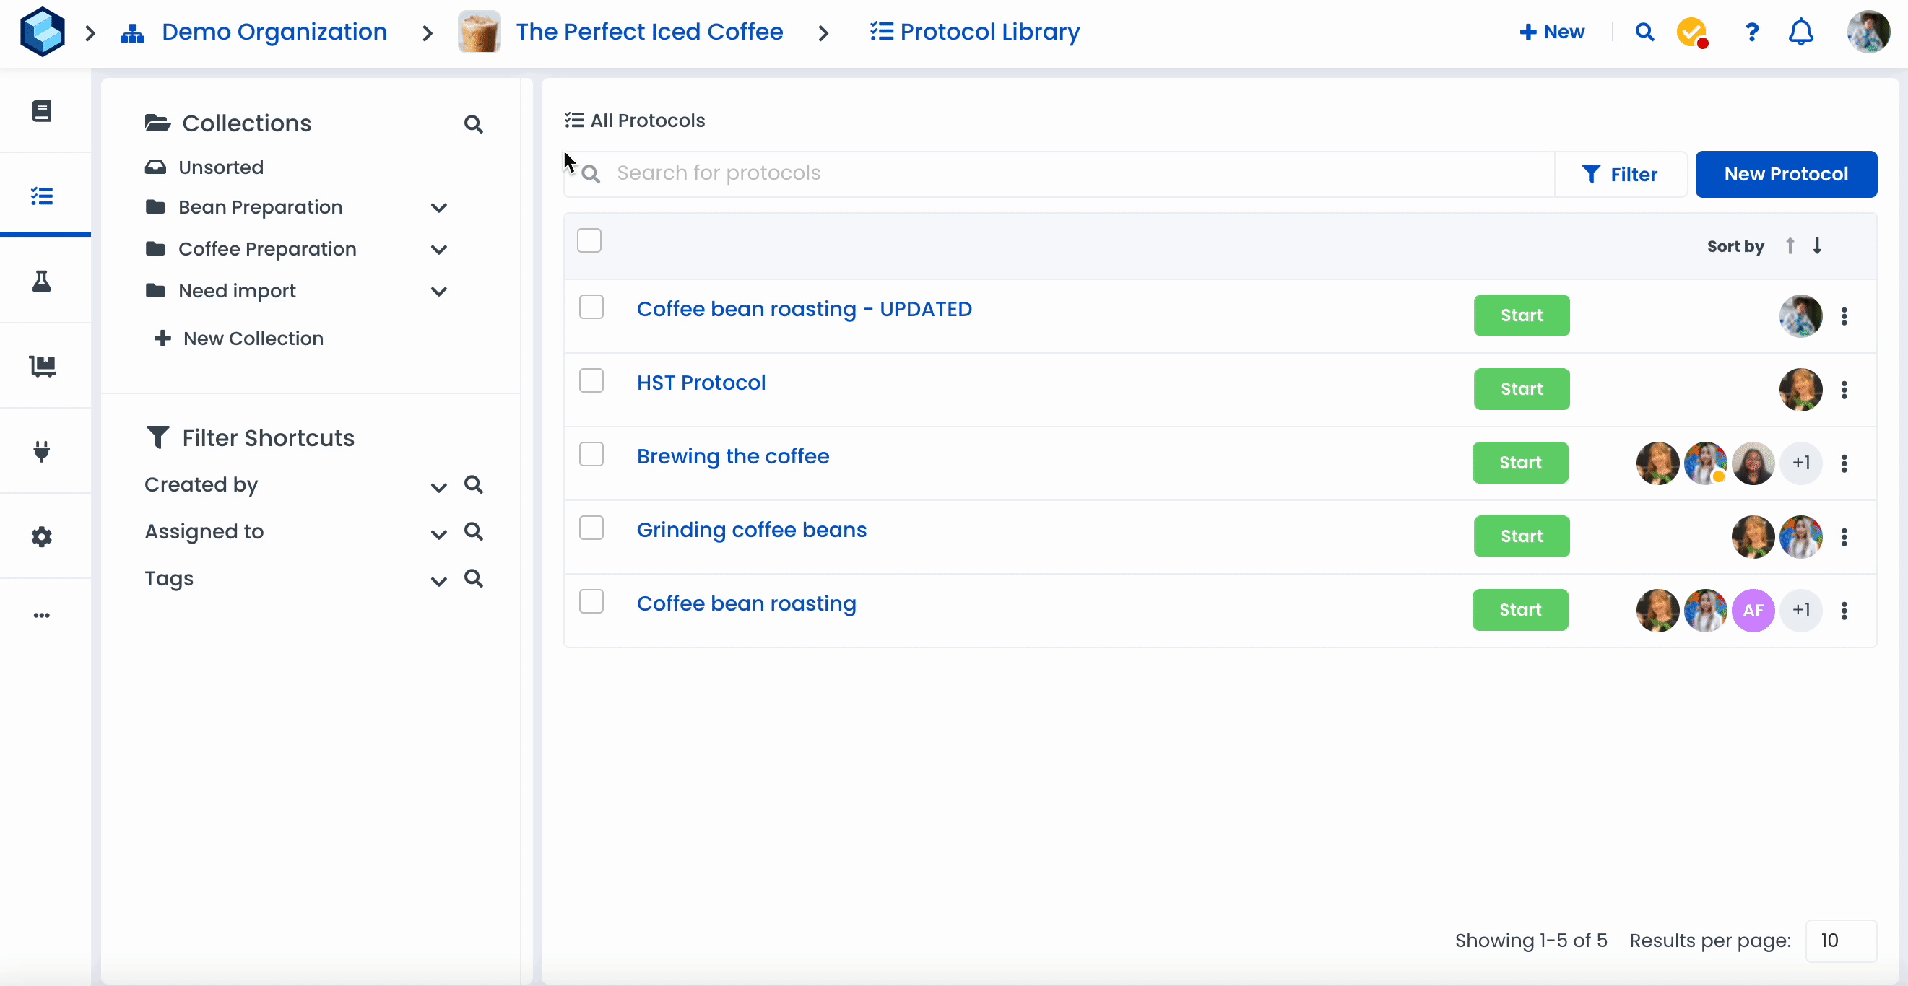
Task: Open the notifications bell icon
Action: point(1800,32)
